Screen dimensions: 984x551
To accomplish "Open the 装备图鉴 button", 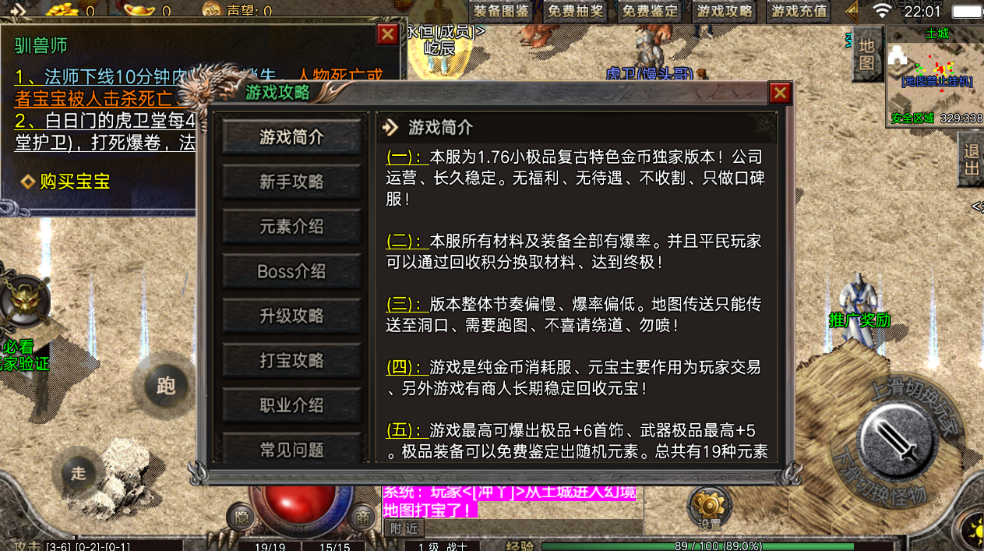I will [502, 12].
